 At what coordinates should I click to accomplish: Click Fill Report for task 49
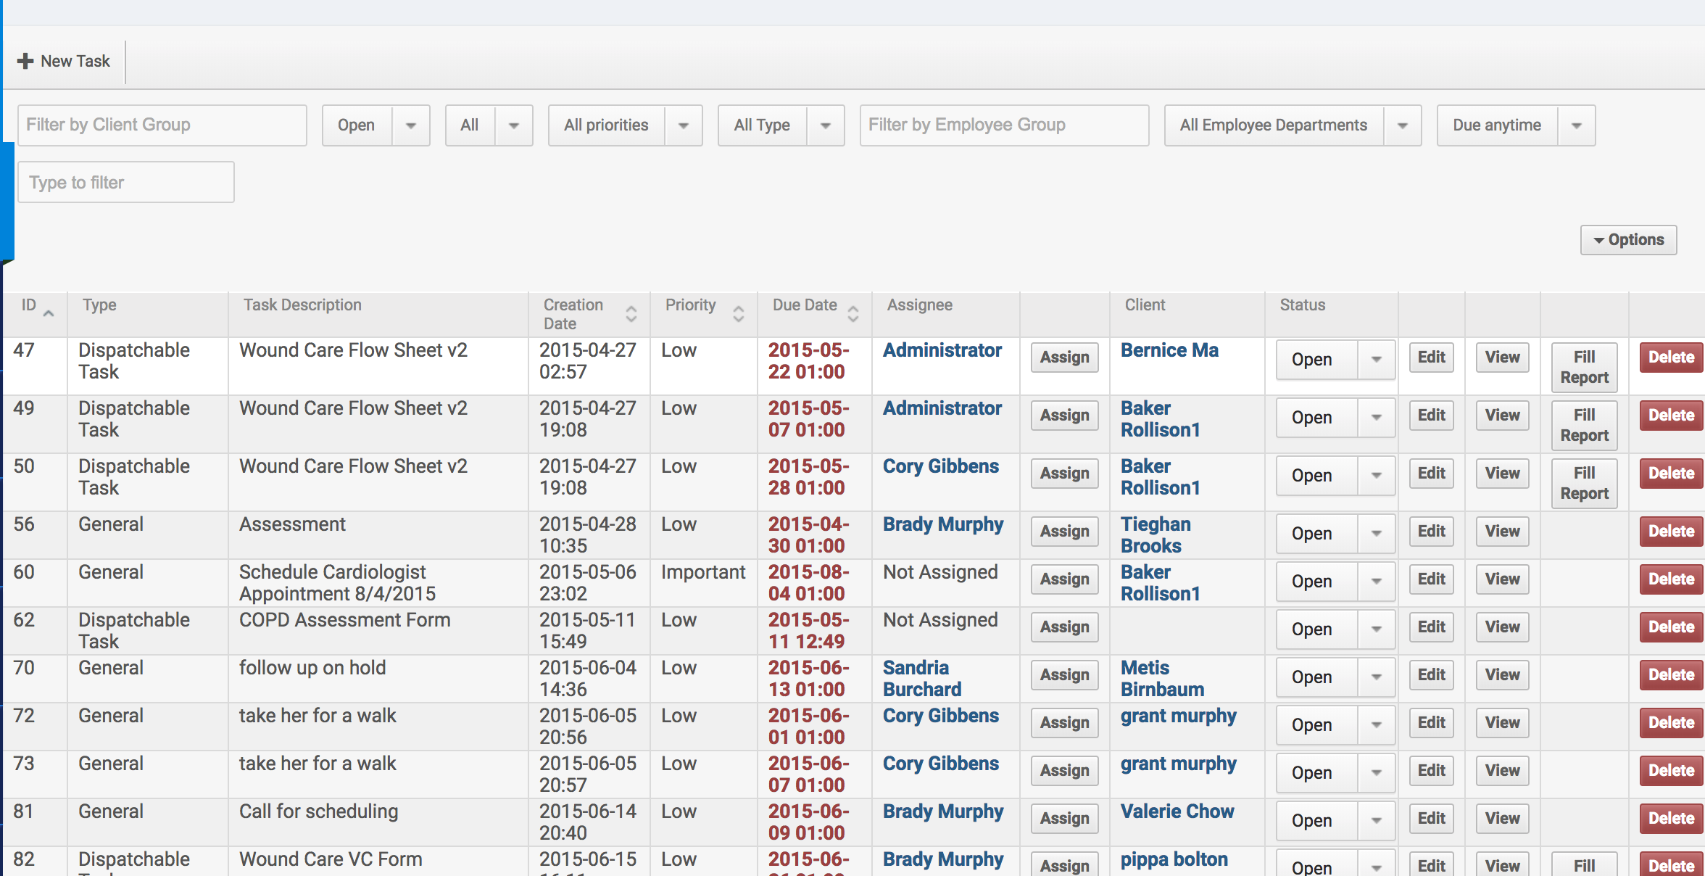click(1584, 425)
